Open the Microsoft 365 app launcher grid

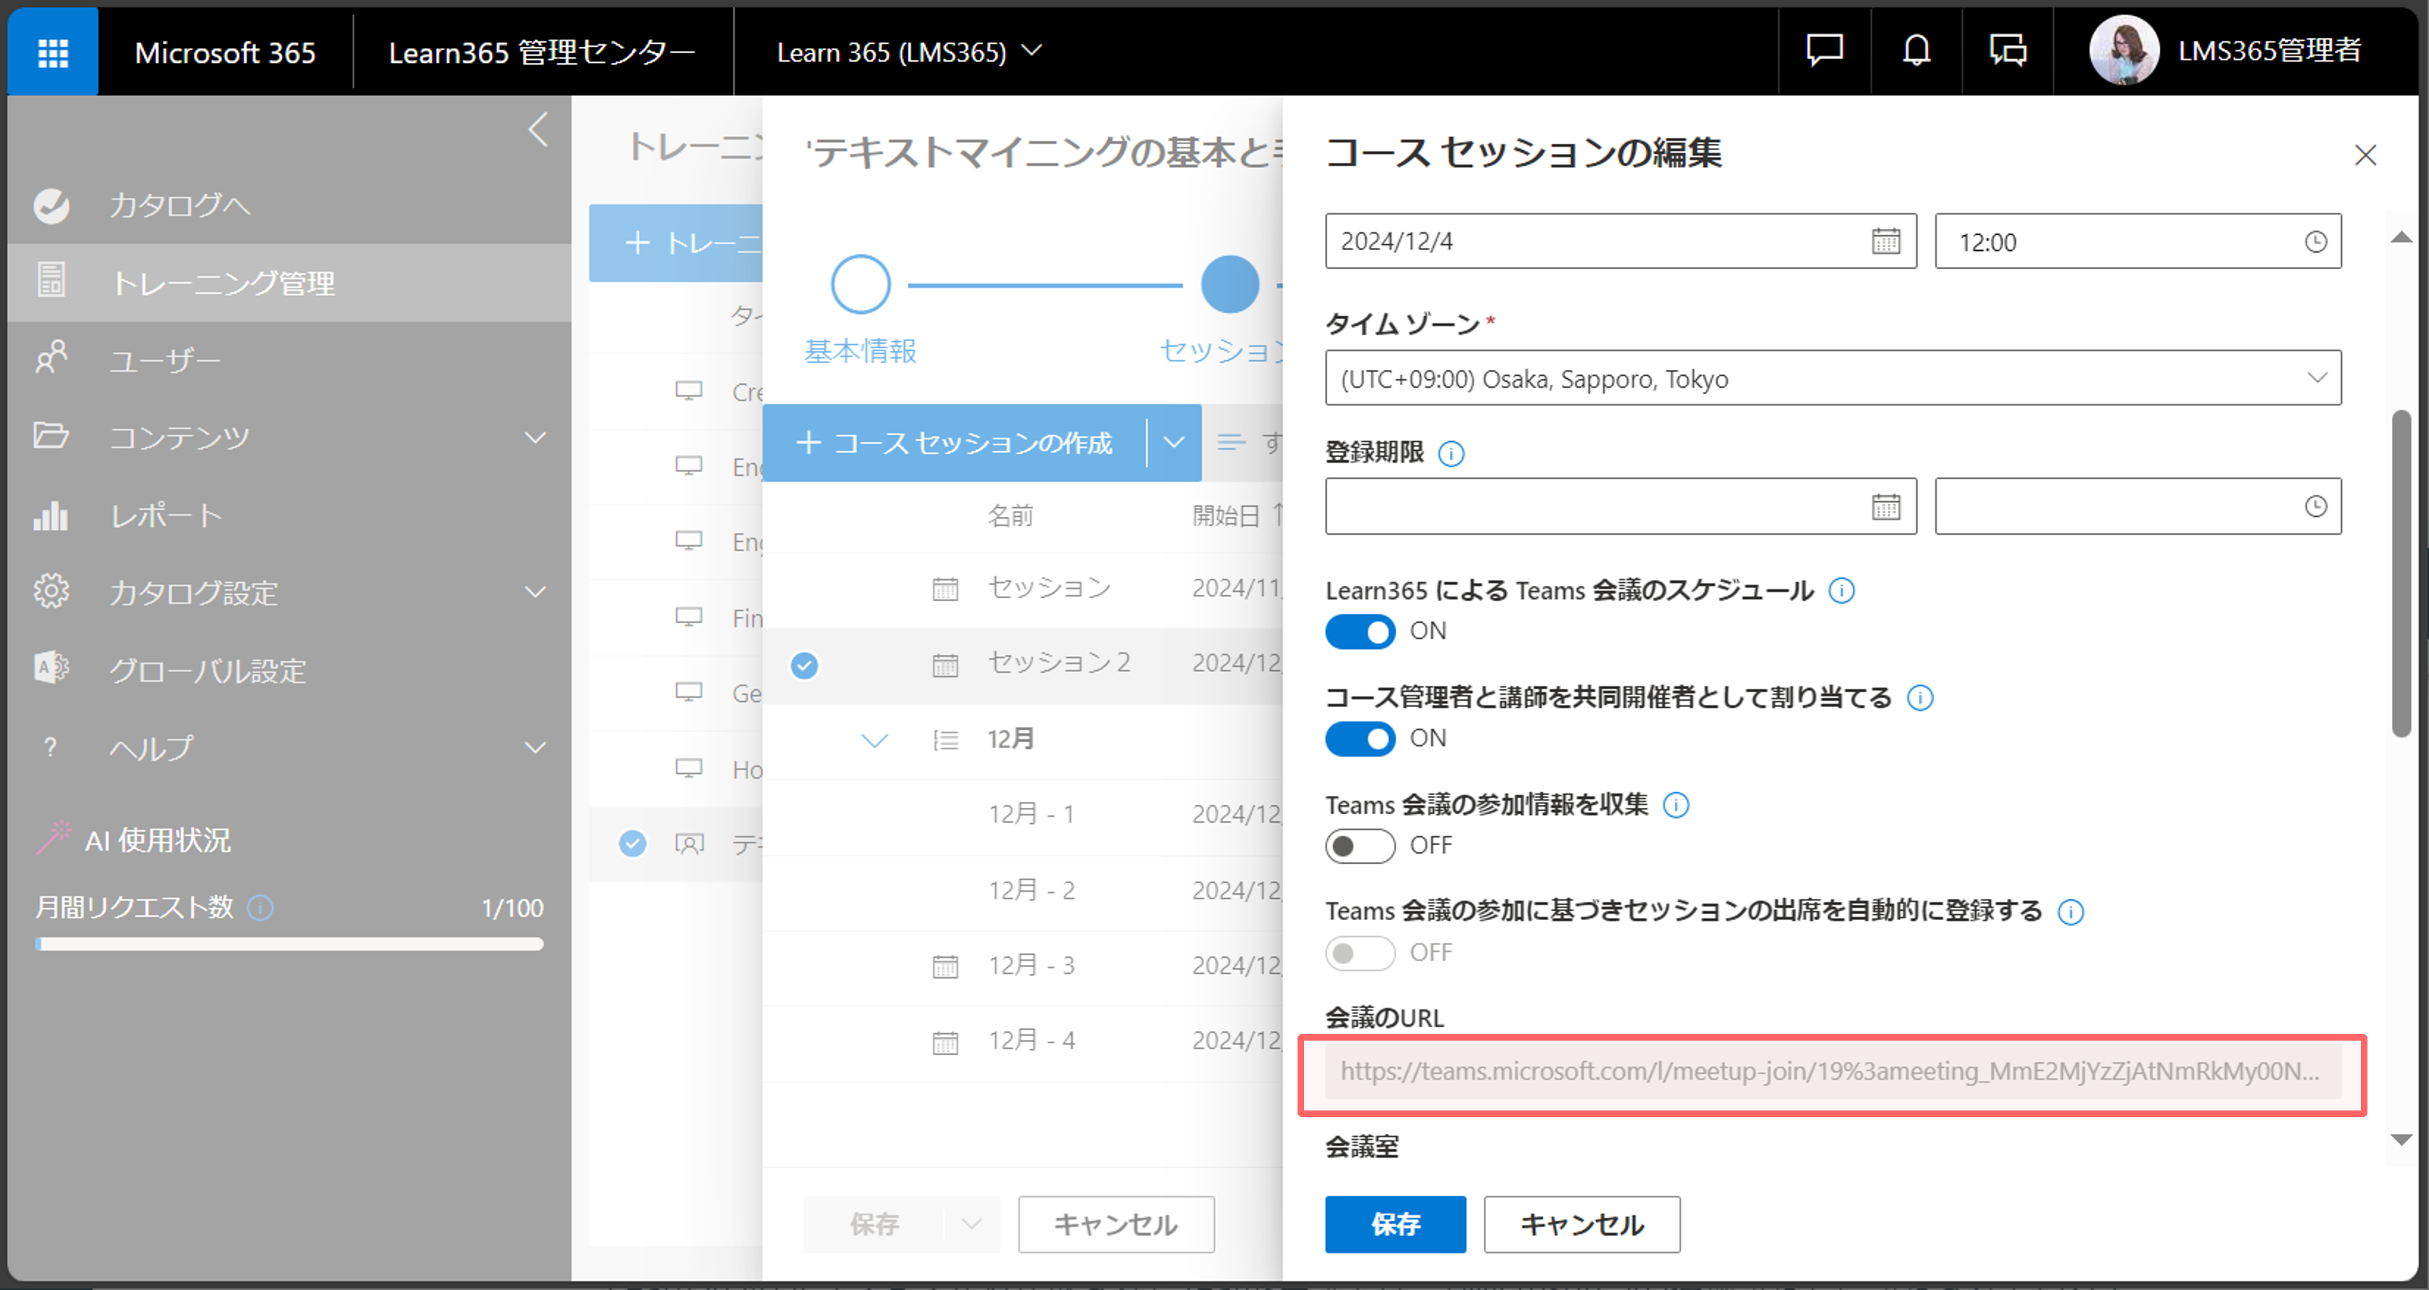[x=53, y=52]
